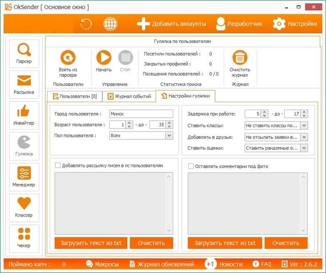326x273 pixels.
Task: Open the Менеджер sliders module
Action: click(x=24, y=177)
